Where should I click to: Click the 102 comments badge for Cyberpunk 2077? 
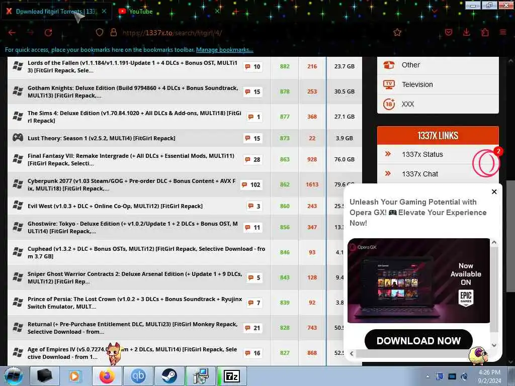[251, 184]
